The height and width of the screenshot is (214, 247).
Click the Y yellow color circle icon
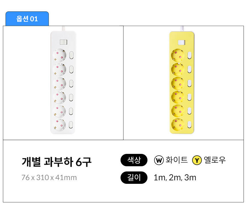click(197, 160)
